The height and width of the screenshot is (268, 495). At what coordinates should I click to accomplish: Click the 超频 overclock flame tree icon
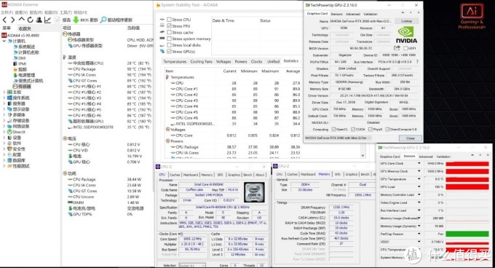(x=15, y=69)
